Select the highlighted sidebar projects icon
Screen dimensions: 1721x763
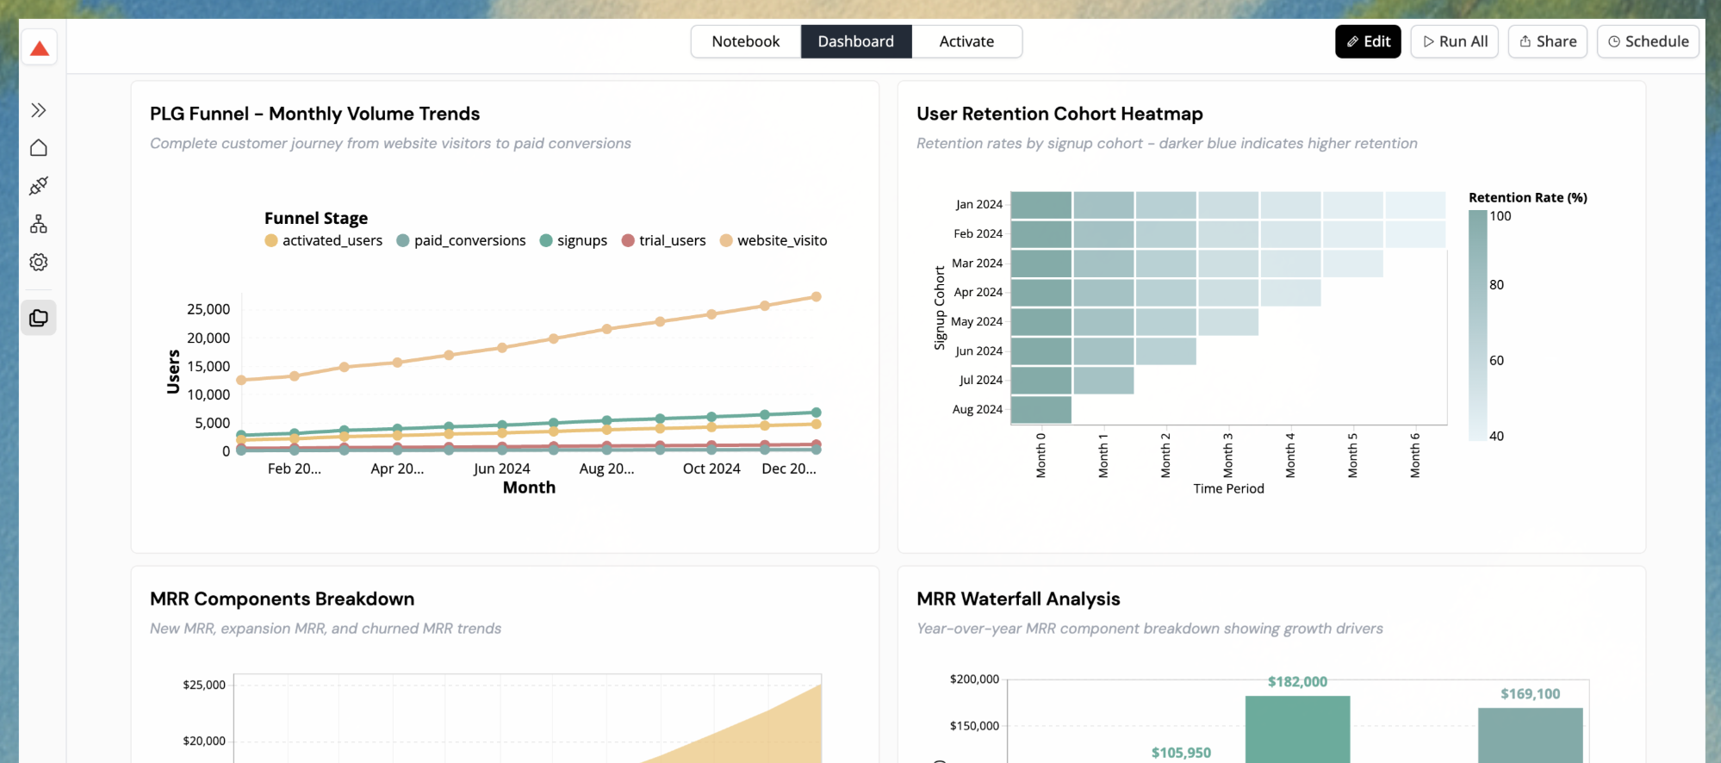(x=39, y=318)
